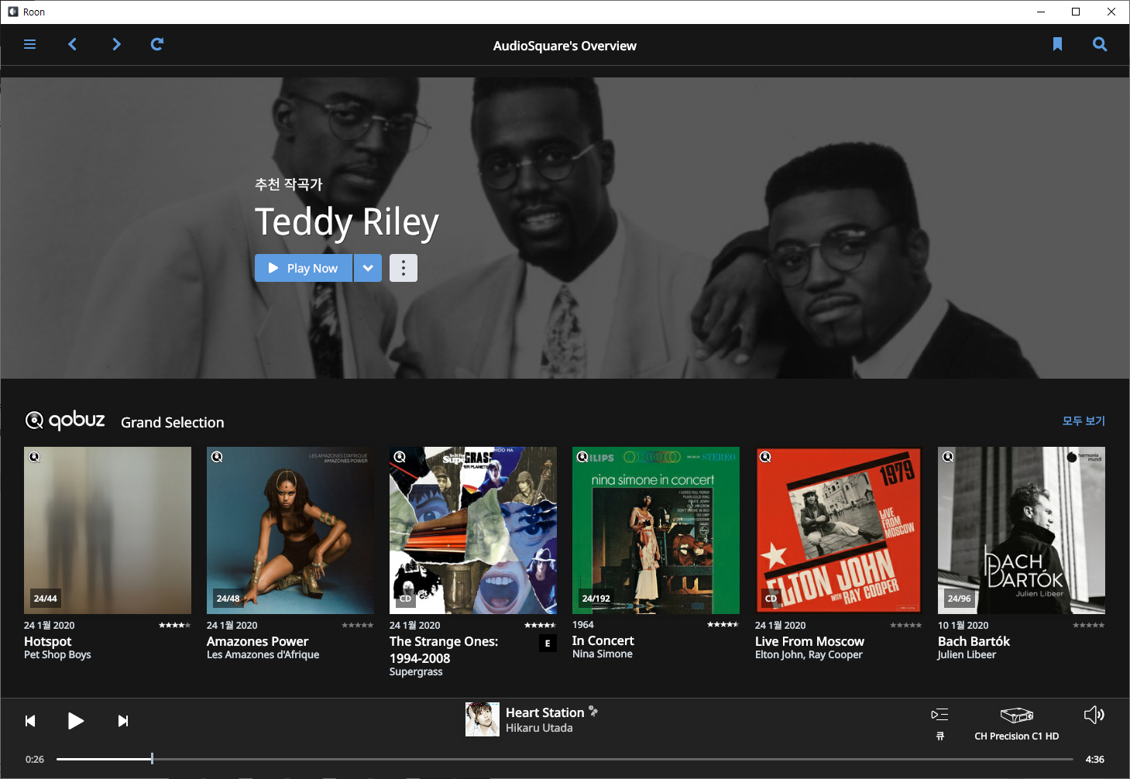Go back to previous page
The height and width of the screenshot is (779, 1130).
click(73, 44)
